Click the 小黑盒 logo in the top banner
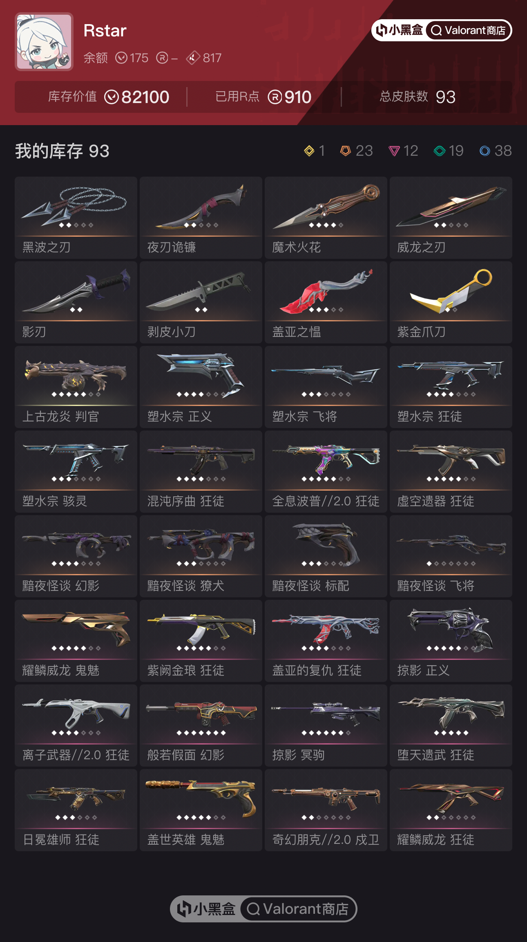Image resolution: width=527 pixels, height=942 pixels. click(x=399, y=30)
